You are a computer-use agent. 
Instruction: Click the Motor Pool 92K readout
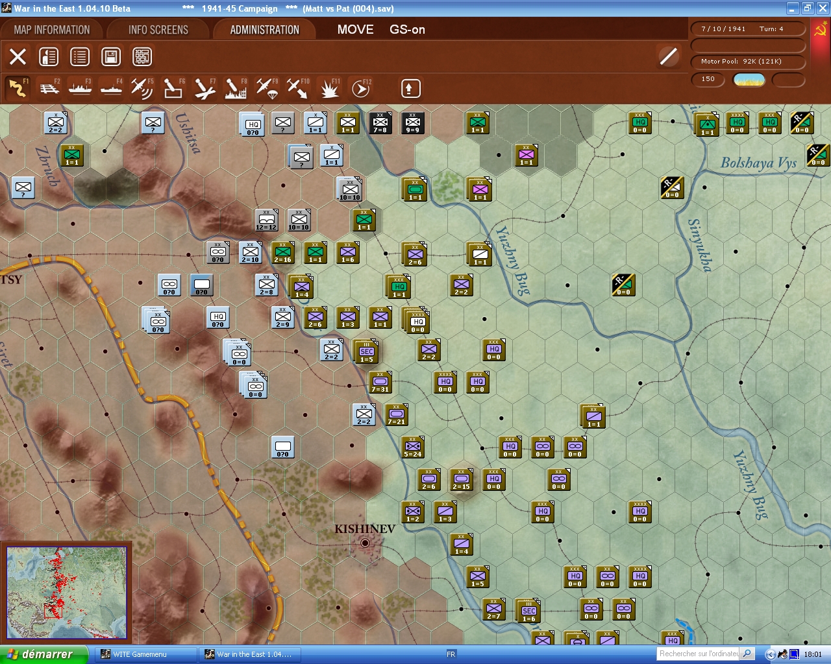(747, 62)
